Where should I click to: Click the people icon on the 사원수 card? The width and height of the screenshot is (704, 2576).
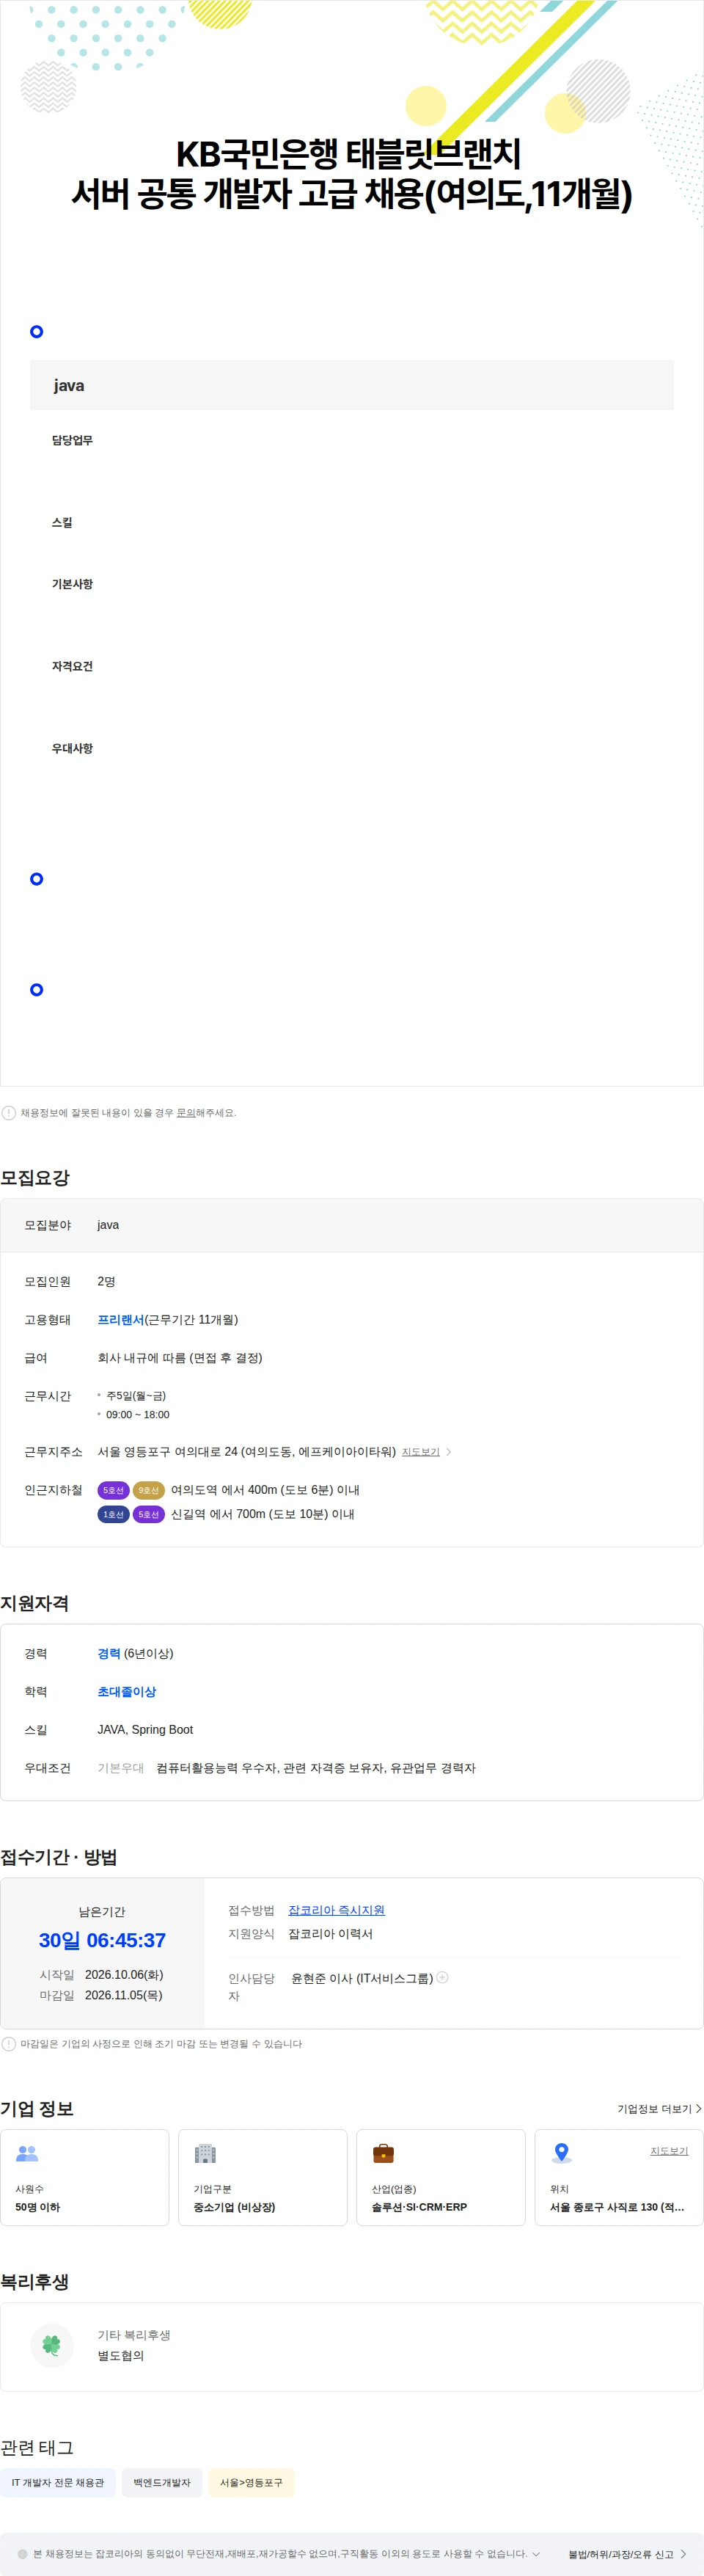(x=27, y=2153)
